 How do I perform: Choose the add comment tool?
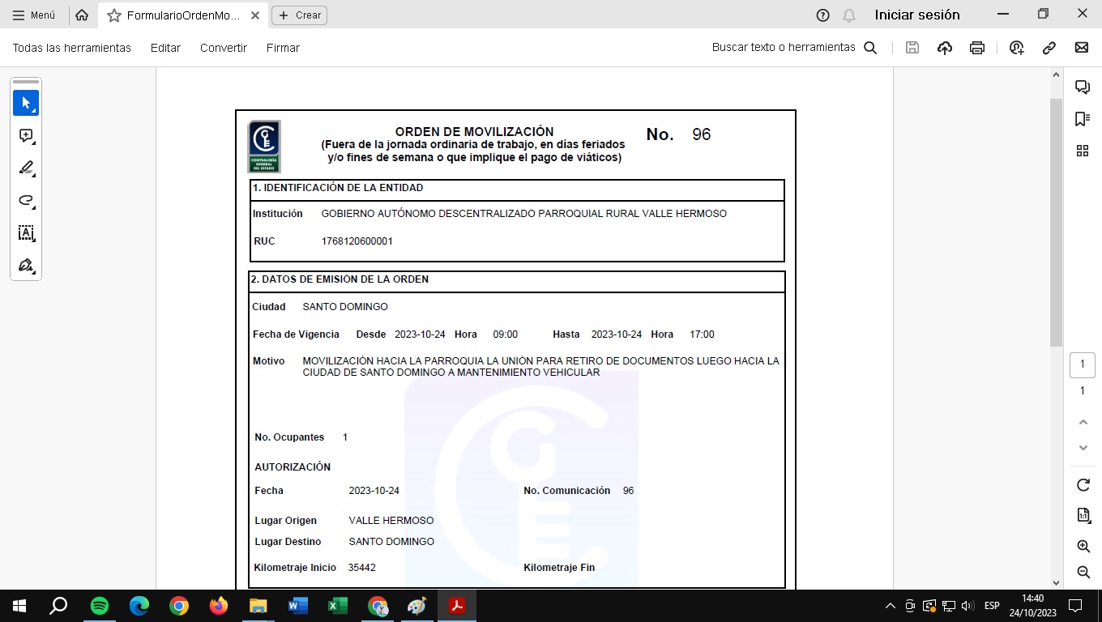pyautogui.click(x=26, y=136)
